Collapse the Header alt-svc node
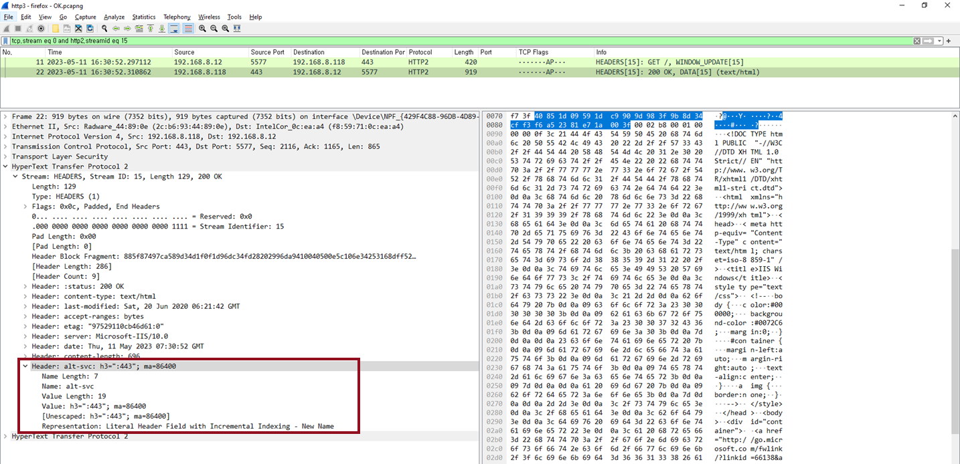This screenshot has width=960, height=464. [25, 366]
